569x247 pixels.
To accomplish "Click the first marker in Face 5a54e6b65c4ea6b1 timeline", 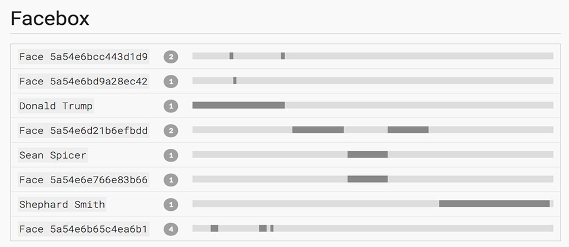I will click(214, 229).
